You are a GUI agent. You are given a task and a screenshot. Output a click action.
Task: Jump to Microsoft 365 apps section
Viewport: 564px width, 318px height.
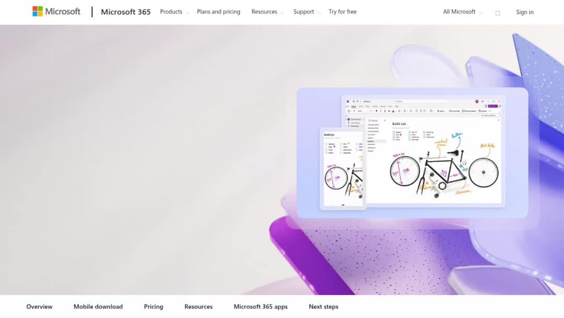(x=261, y=306)
